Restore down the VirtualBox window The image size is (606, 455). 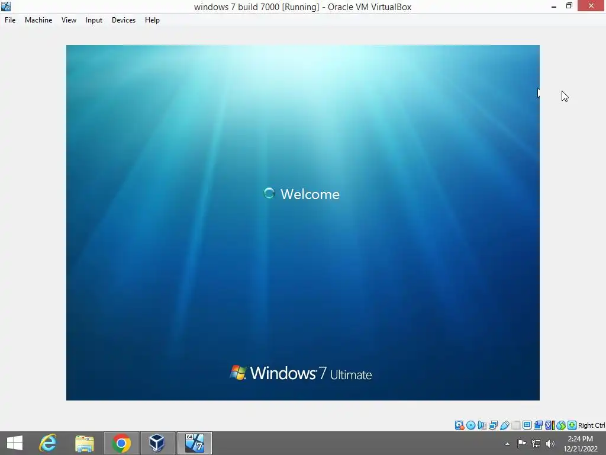tap(569, 6)
